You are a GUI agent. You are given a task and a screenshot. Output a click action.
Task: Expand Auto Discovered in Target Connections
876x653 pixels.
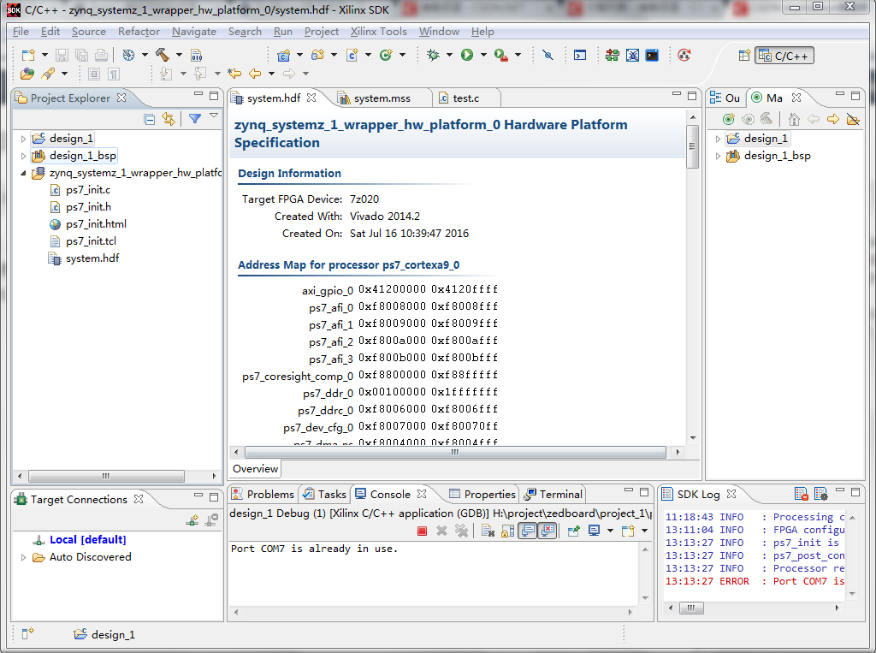23,557
